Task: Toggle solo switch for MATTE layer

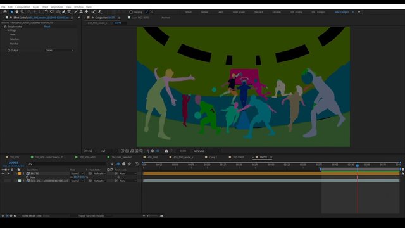Action: pyautogui.click(x=9, y=174)
